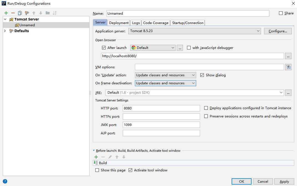Browse for browser with ellipsis button

180,48
